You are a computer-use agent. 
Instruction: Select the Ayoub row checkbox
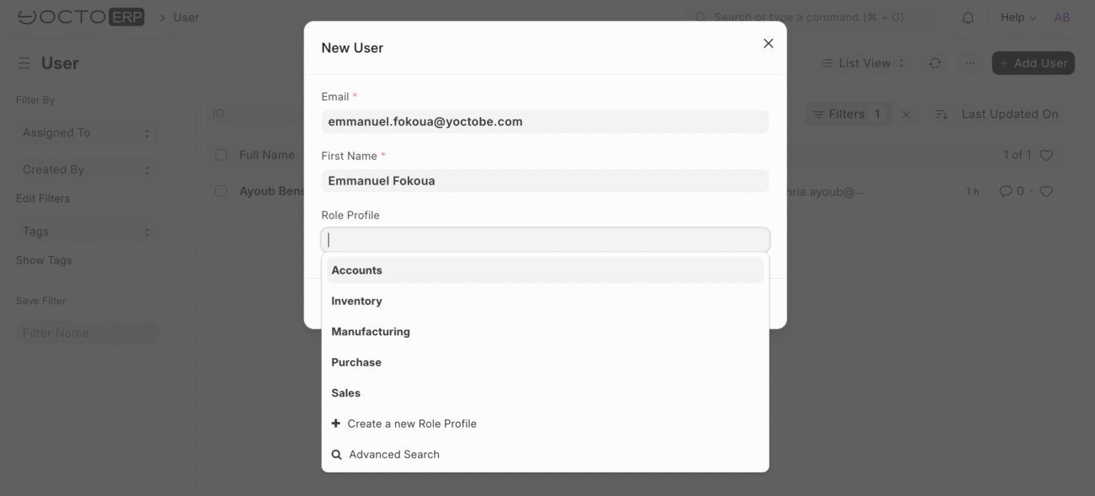(x=221, y=191)
